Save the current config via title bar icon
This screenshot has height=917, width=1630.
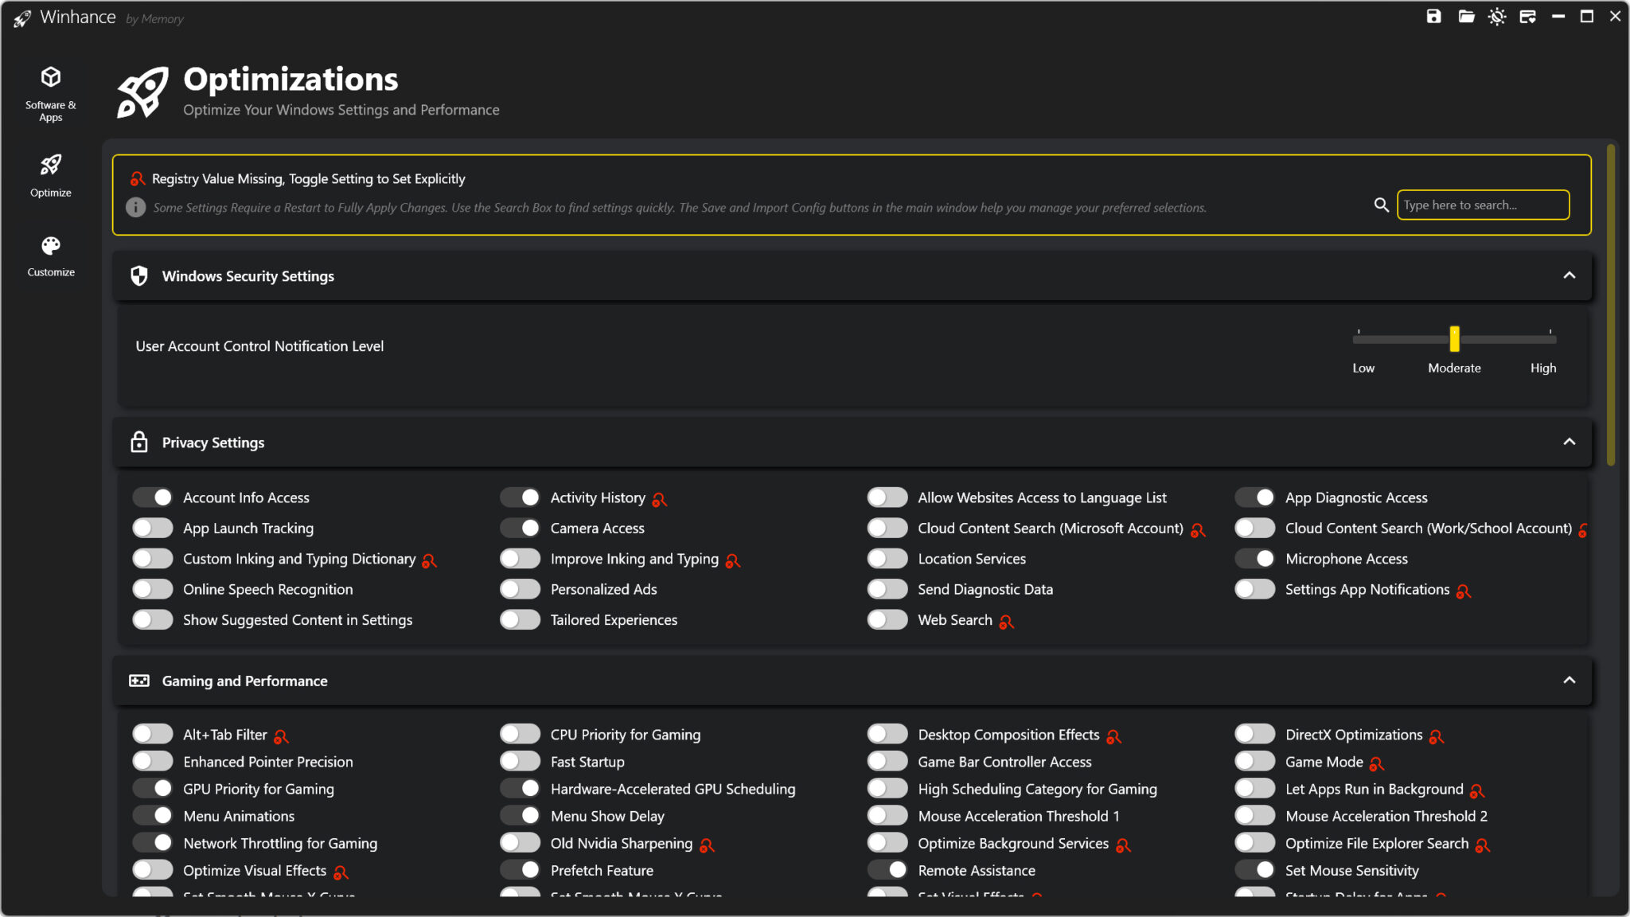(x=1433, y=16)
